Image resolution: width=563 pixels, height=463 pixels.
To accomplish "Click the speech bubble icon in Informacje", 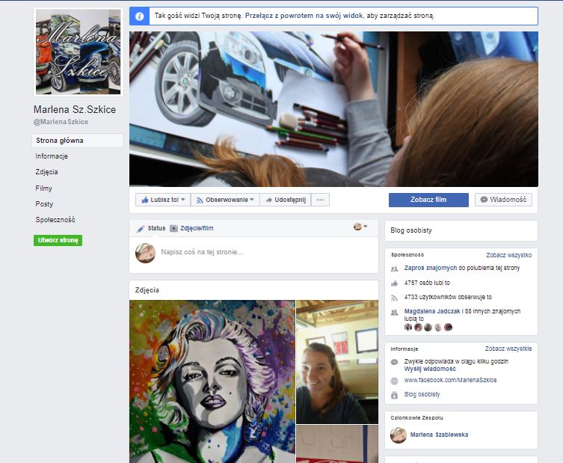I will pos(394,362).
